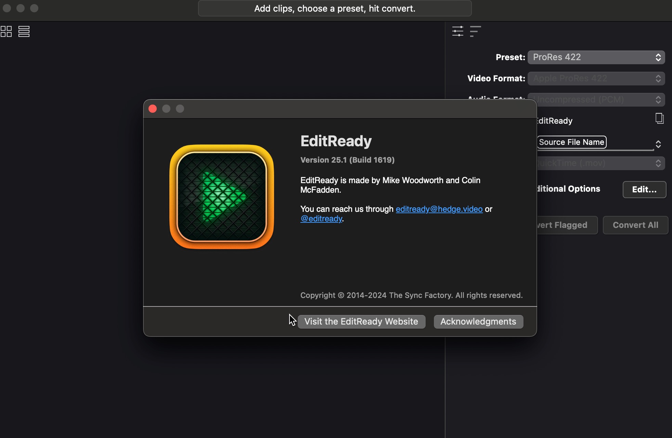
Task: Click the Version 25.1 (Build 1619) text
Action: pyautogui.click(x=347, y=160)
